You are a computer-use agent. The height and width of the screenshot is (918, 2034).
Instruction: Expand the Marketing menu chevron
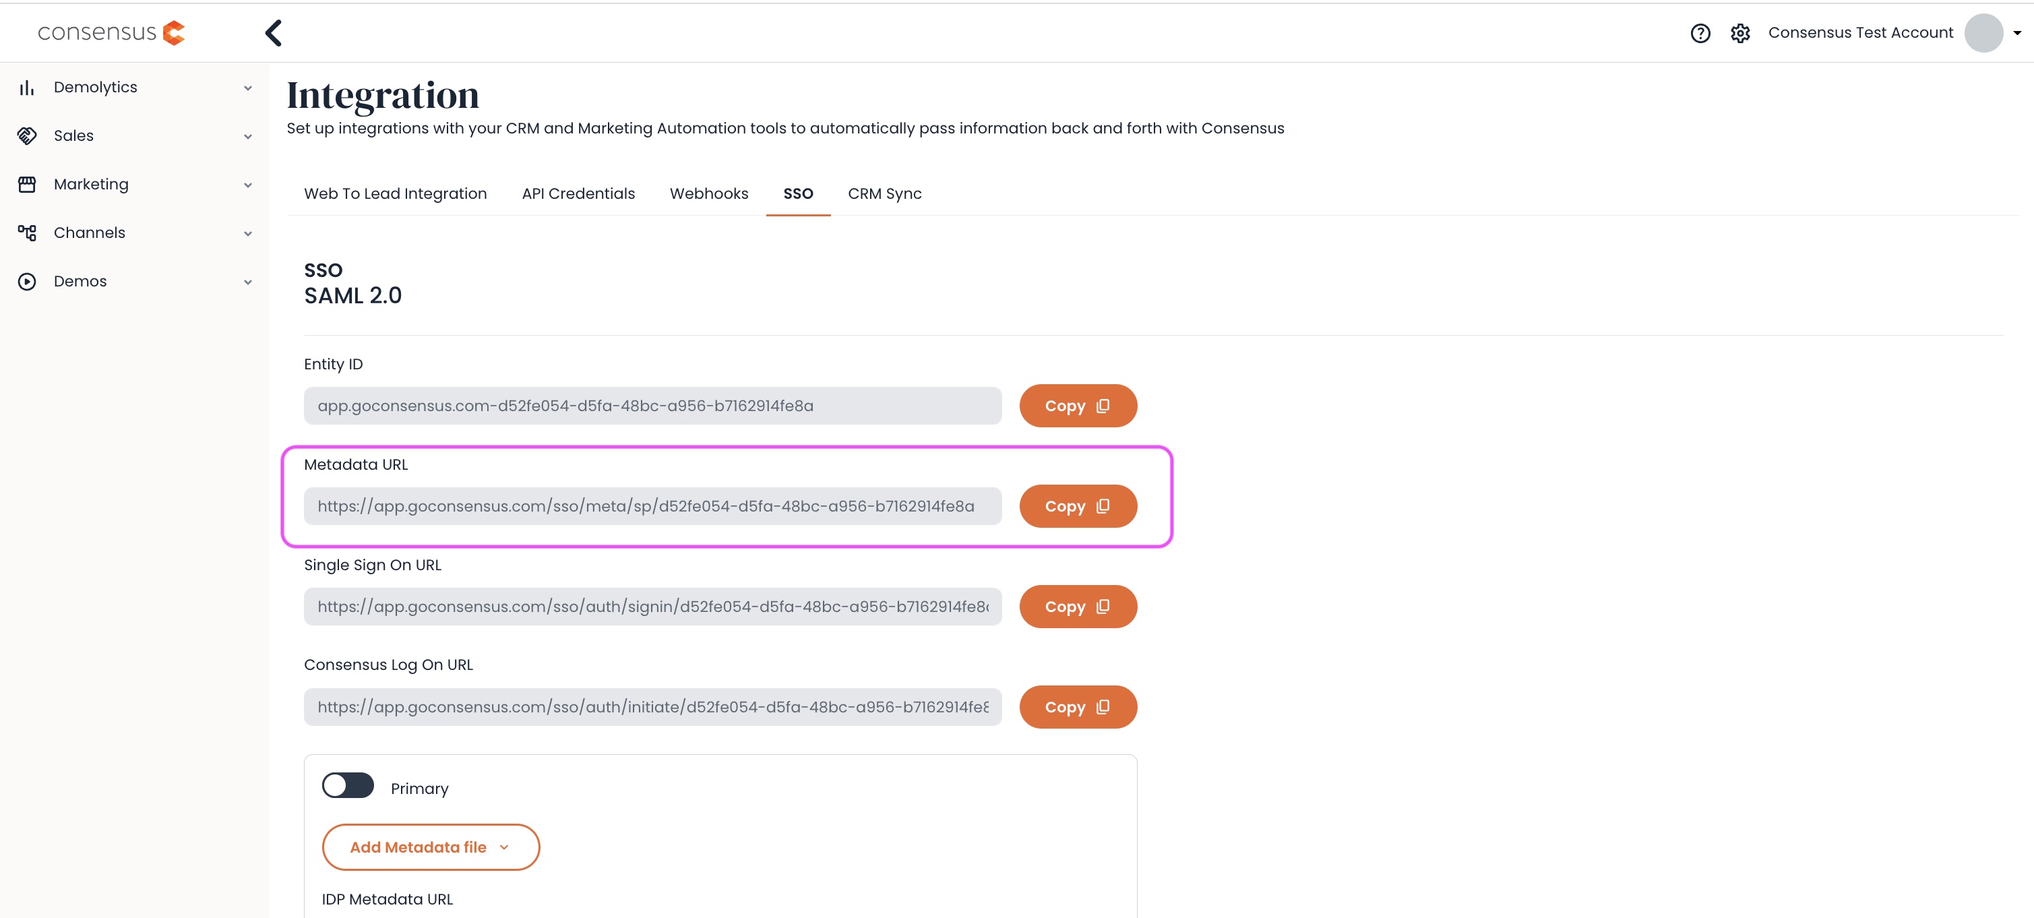point(248,185)
